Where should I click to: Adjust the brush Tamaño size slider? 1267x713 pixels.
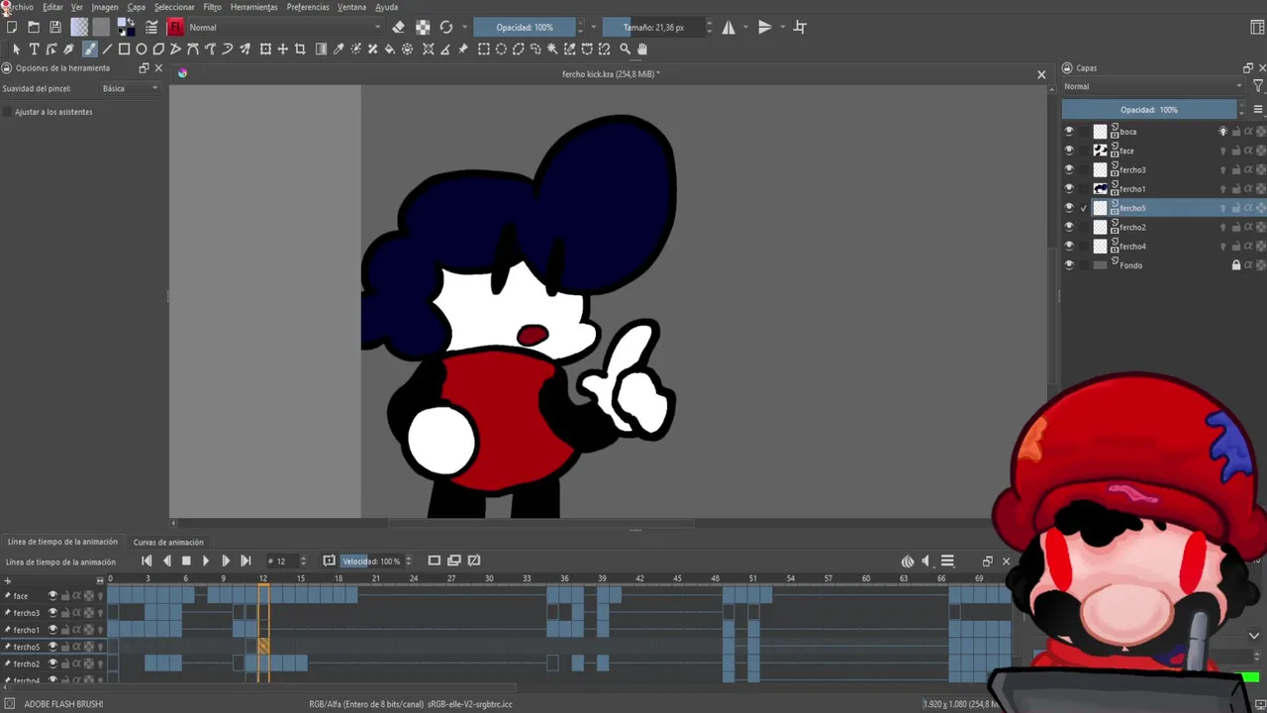pyautogui.click(x=653, y=28)
